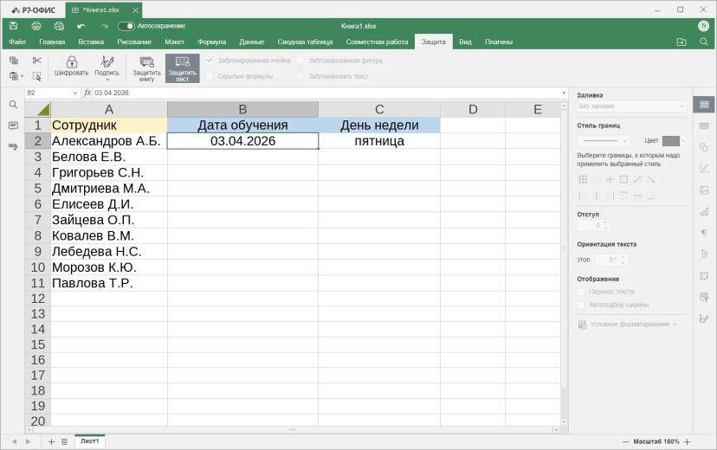Switch to the Вид tab
Screen dimensions: 717x450
[465, 42]
